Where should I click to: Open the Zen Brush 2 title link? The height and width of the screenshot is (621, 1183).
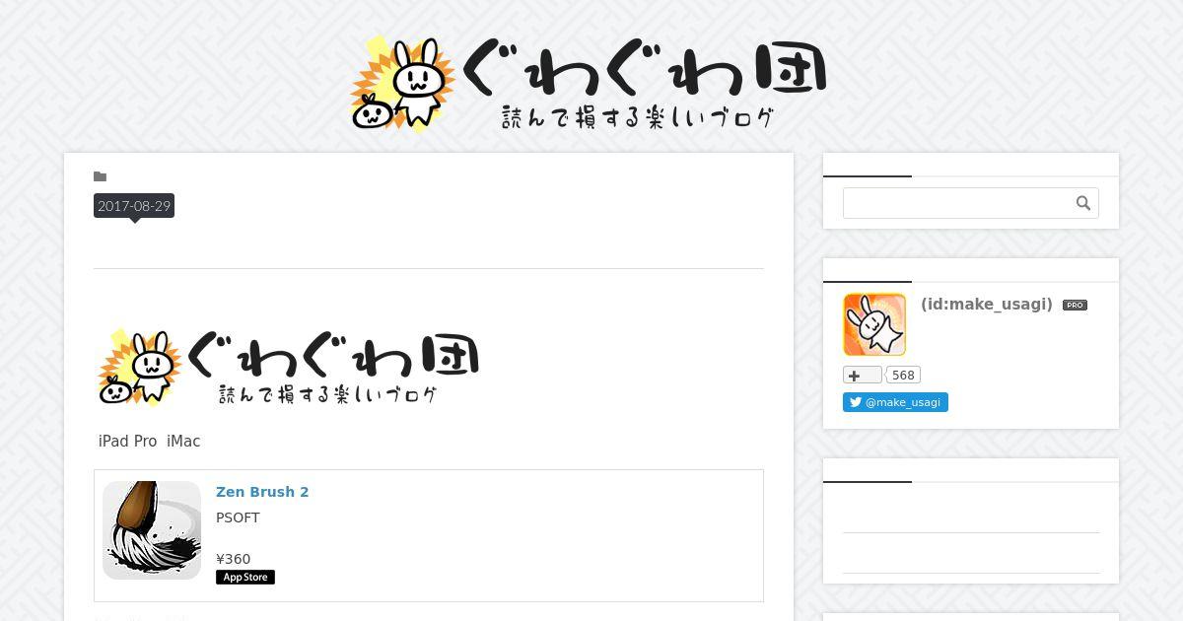tap(262, 492)
